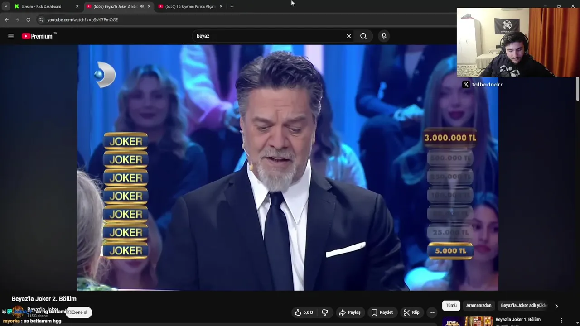Viewport: 580px width, 326px height.
Task: Mute the playing tab via speaker icon
Action: 142,6
